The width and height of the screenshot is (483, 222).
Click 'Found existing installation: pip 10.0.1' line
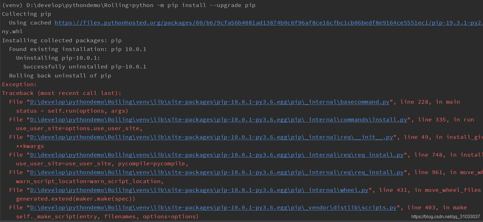(x=78, y=49)
